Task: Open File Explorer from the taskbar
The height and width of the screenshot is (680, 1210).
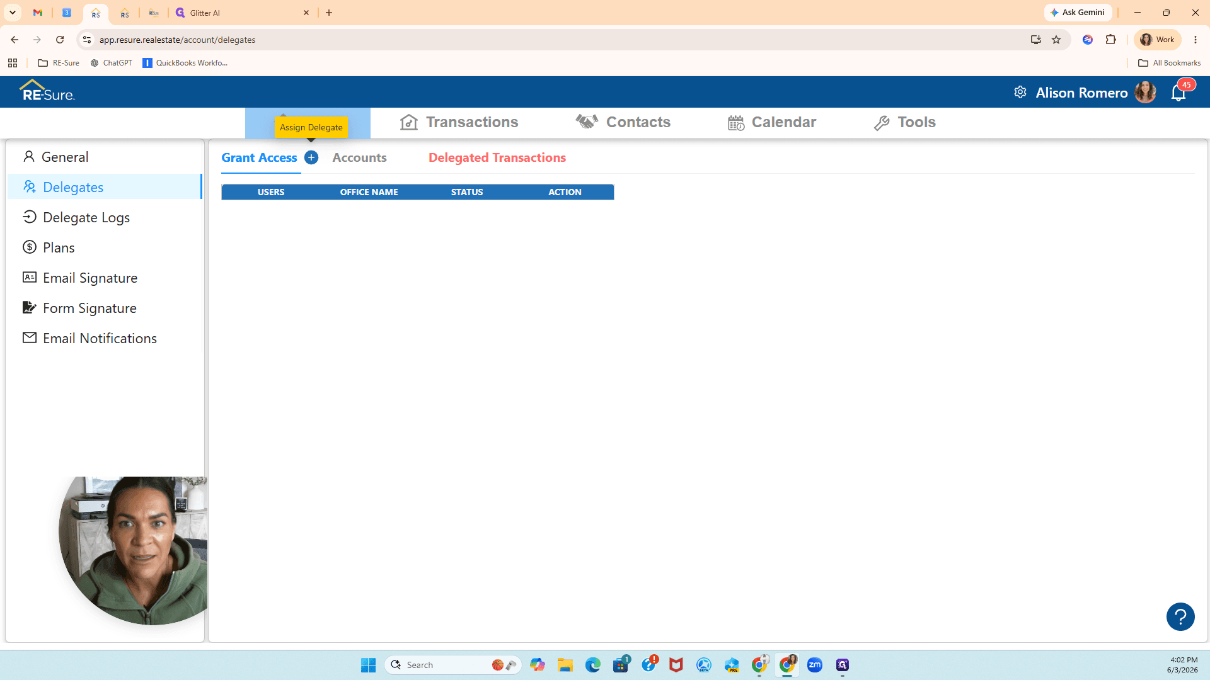Action: coord(565,665)
